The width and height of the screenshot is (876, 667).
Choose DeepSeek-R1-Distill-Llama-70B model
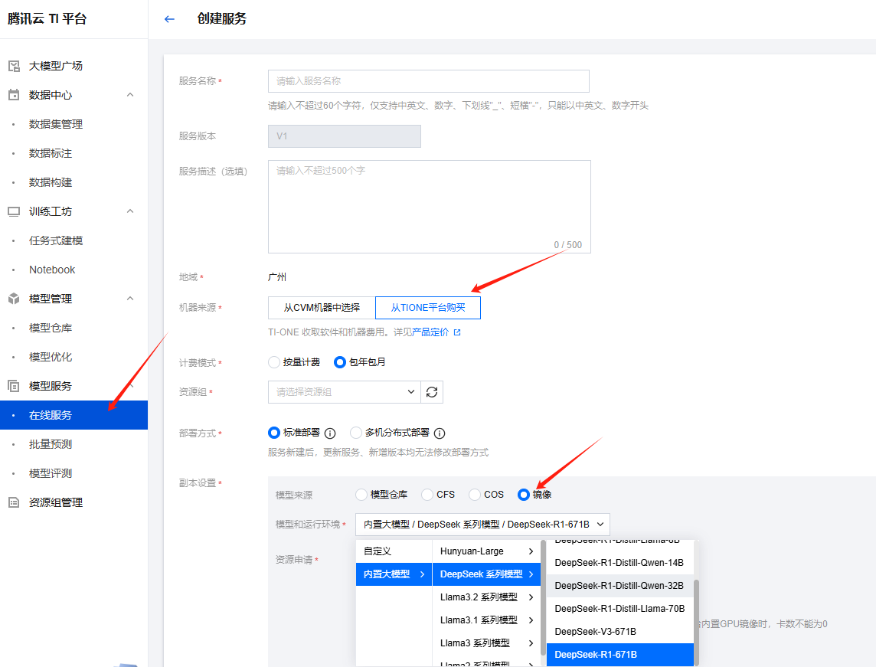click(x=619, y=608)
